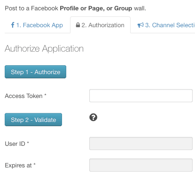Screen dimensions: 195x181
Task: Click the help question mark icon
Action: click(94, 117)
